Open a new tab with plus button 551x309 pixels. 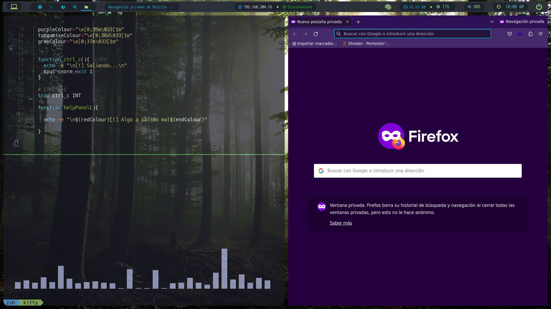(358, 22)
